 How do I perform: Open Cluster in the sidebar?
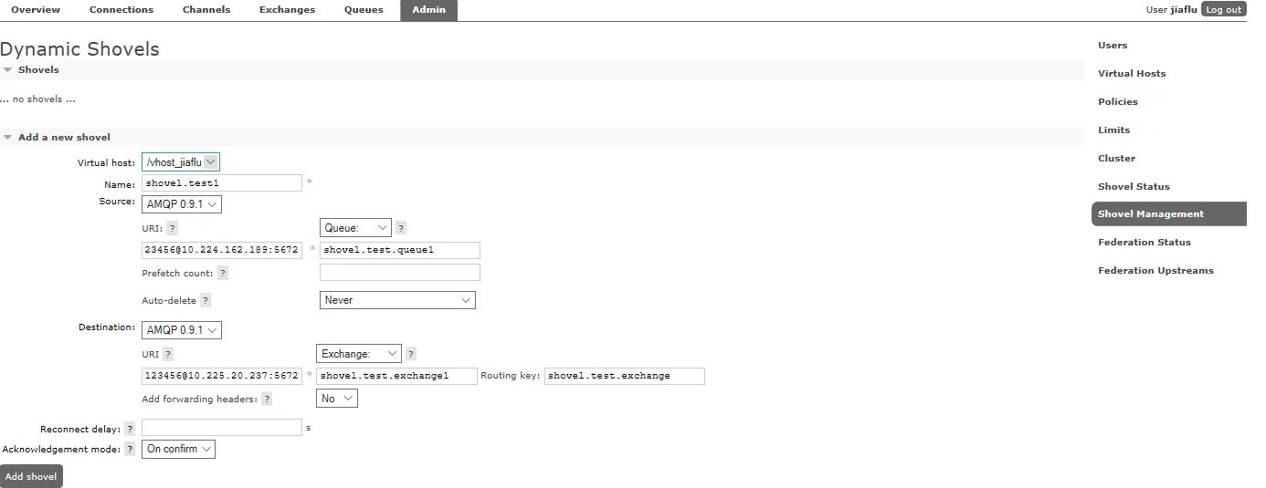point(1116,159)
